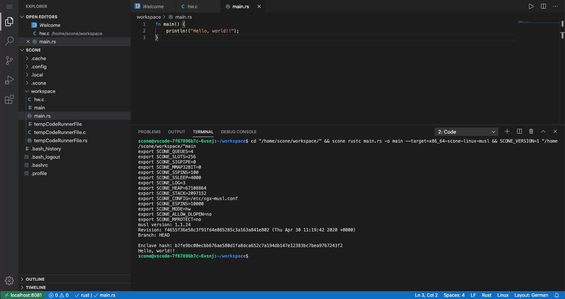Screen dimensions: 565x299
Task: Kill the terminal with the trash icon
Action: pyautogui.click(x=531, y=131)
